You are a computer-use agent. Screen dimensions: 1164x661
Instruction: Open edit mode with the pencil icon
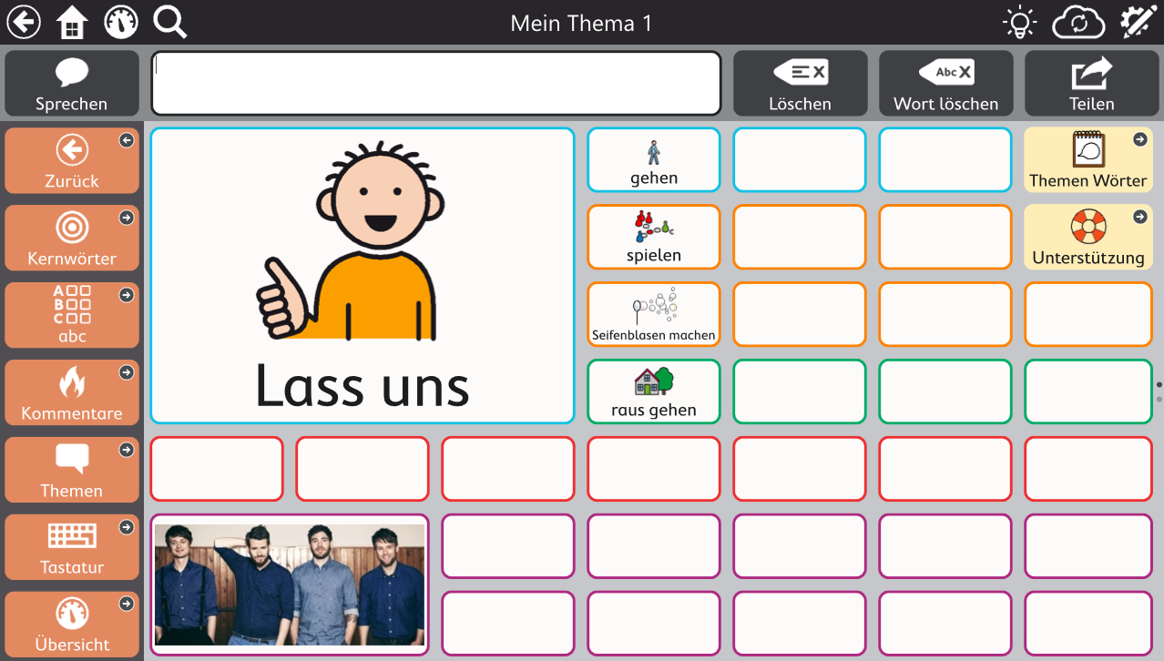click(1137, 23)
